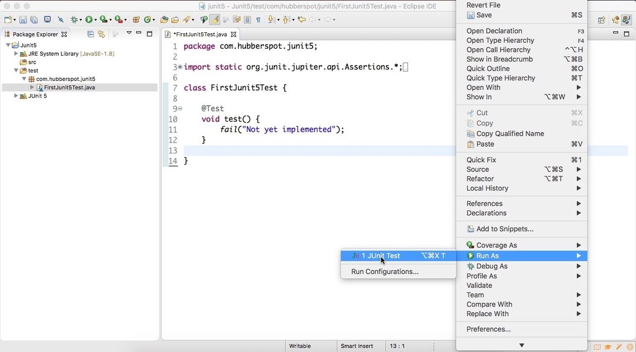636x352 pixels.
Task: Click the New wizard toolbar icon
Action: [x=8, y=20]
